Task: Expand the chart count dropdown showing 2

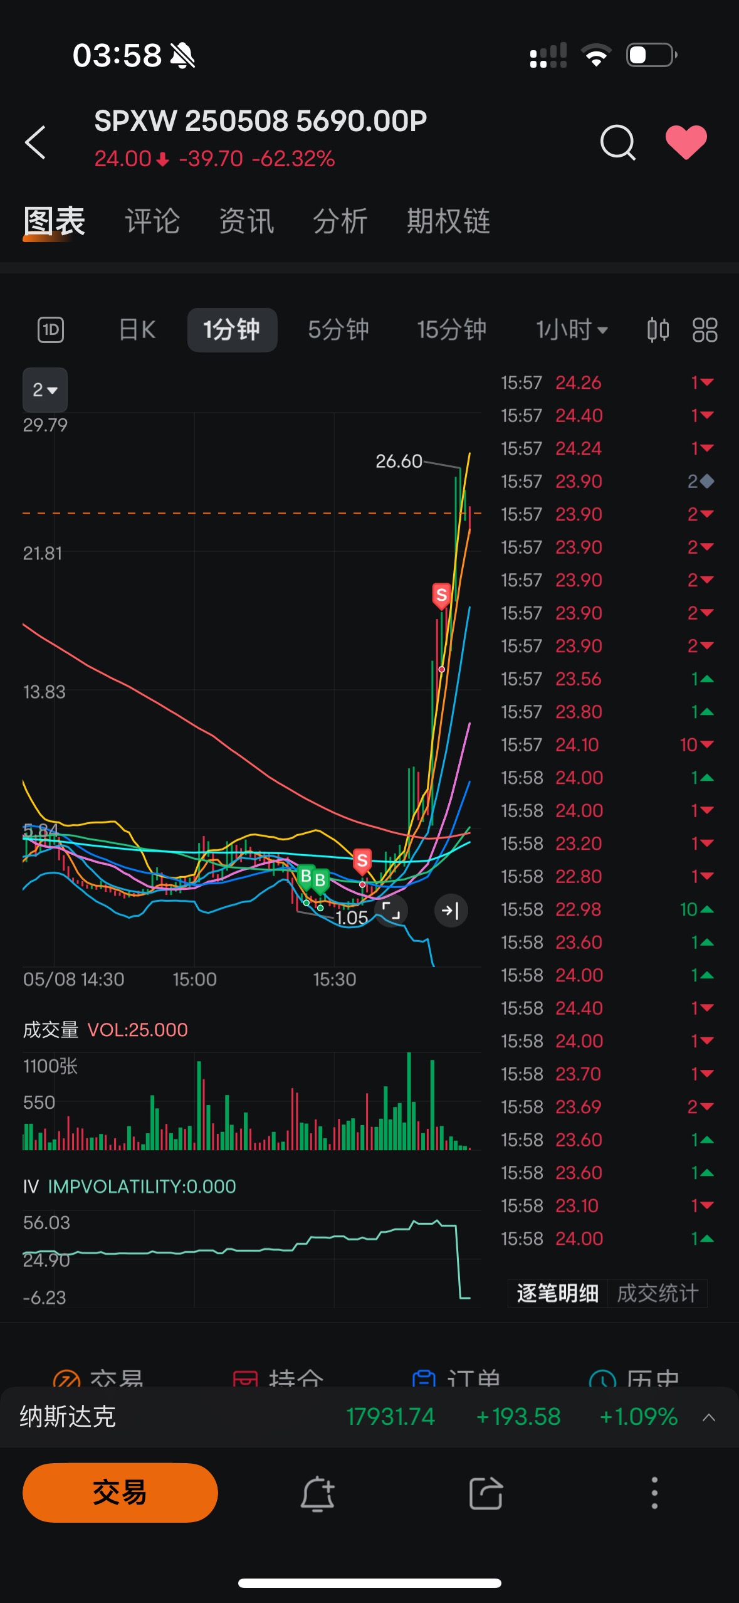Action: [45, 390]
